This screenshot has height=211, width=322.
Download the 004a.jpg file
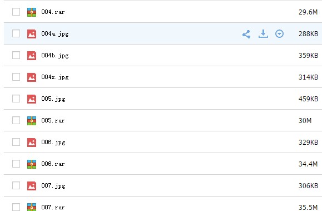263,34
